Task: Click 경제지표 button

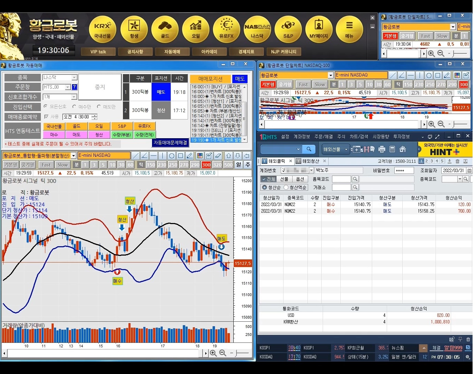Action: tap(246, 52)
